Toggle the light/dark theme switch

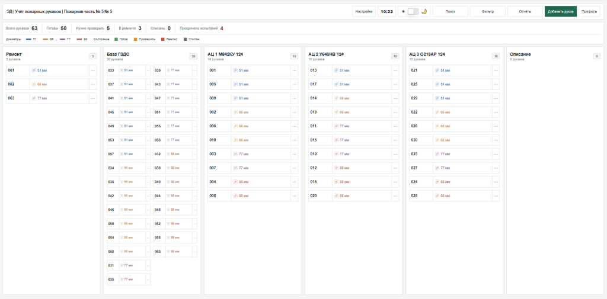(x=413, y=12)
